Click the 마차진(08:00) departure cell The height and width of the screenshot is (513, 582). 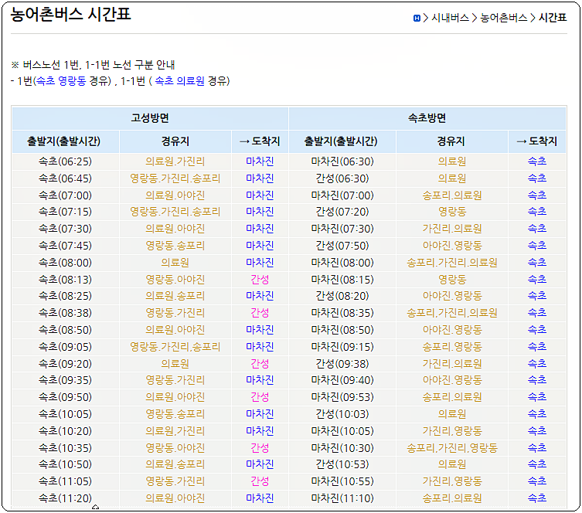(x=342, y=263)
